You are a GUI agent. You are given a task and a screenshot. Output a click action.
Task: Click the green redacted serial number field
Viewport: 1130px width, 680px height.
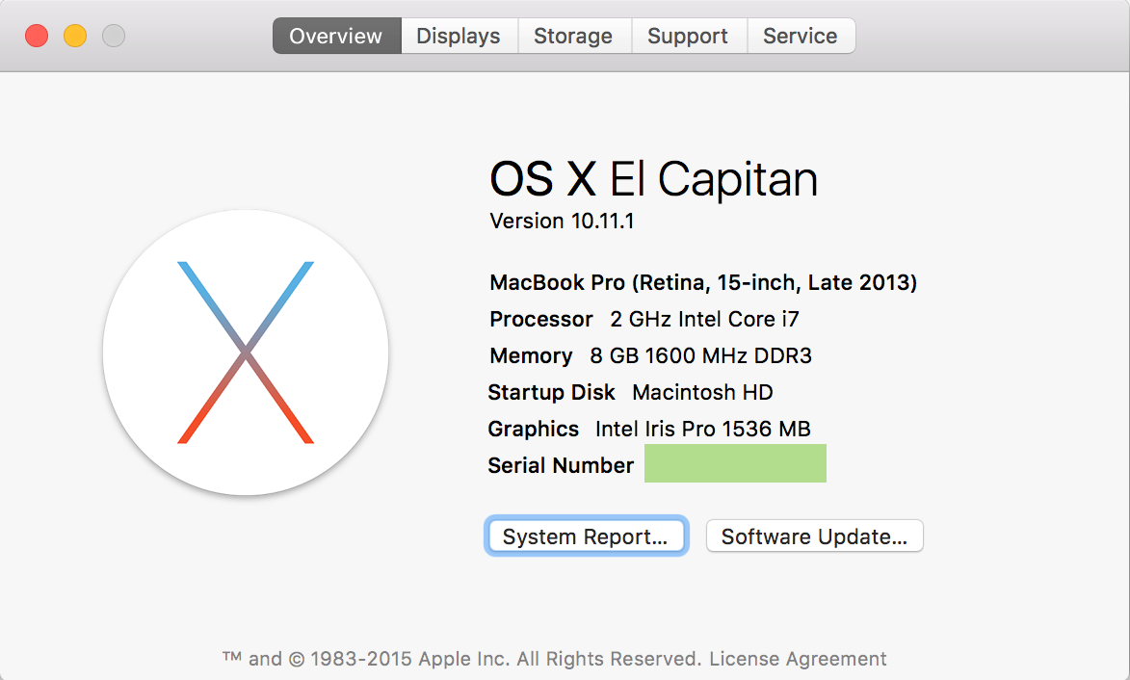click(x=735, y=463)
